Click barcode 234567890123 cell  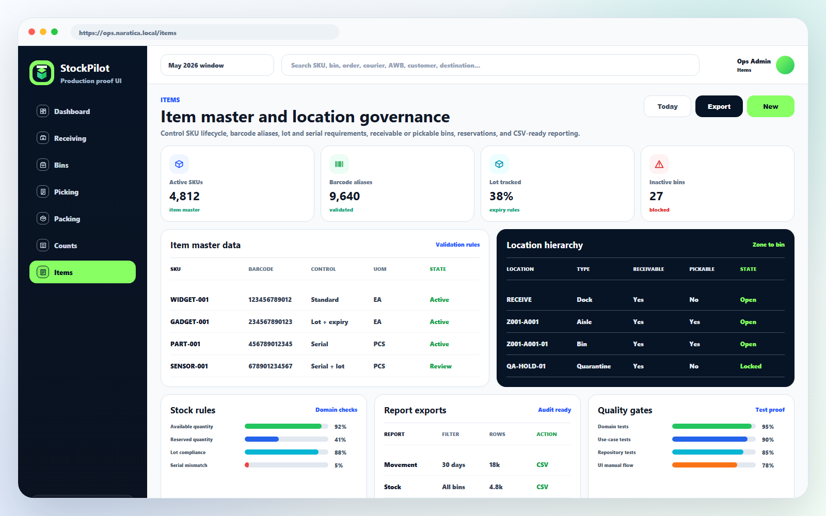(270, 321)
